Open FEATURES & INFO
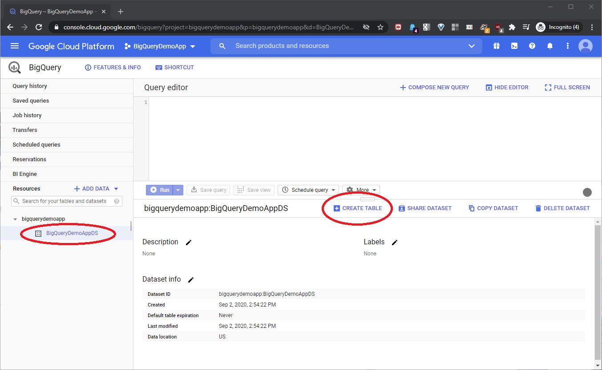Image resolution: width=602 pixels, height=370 pixels. [x=113, y=68]
